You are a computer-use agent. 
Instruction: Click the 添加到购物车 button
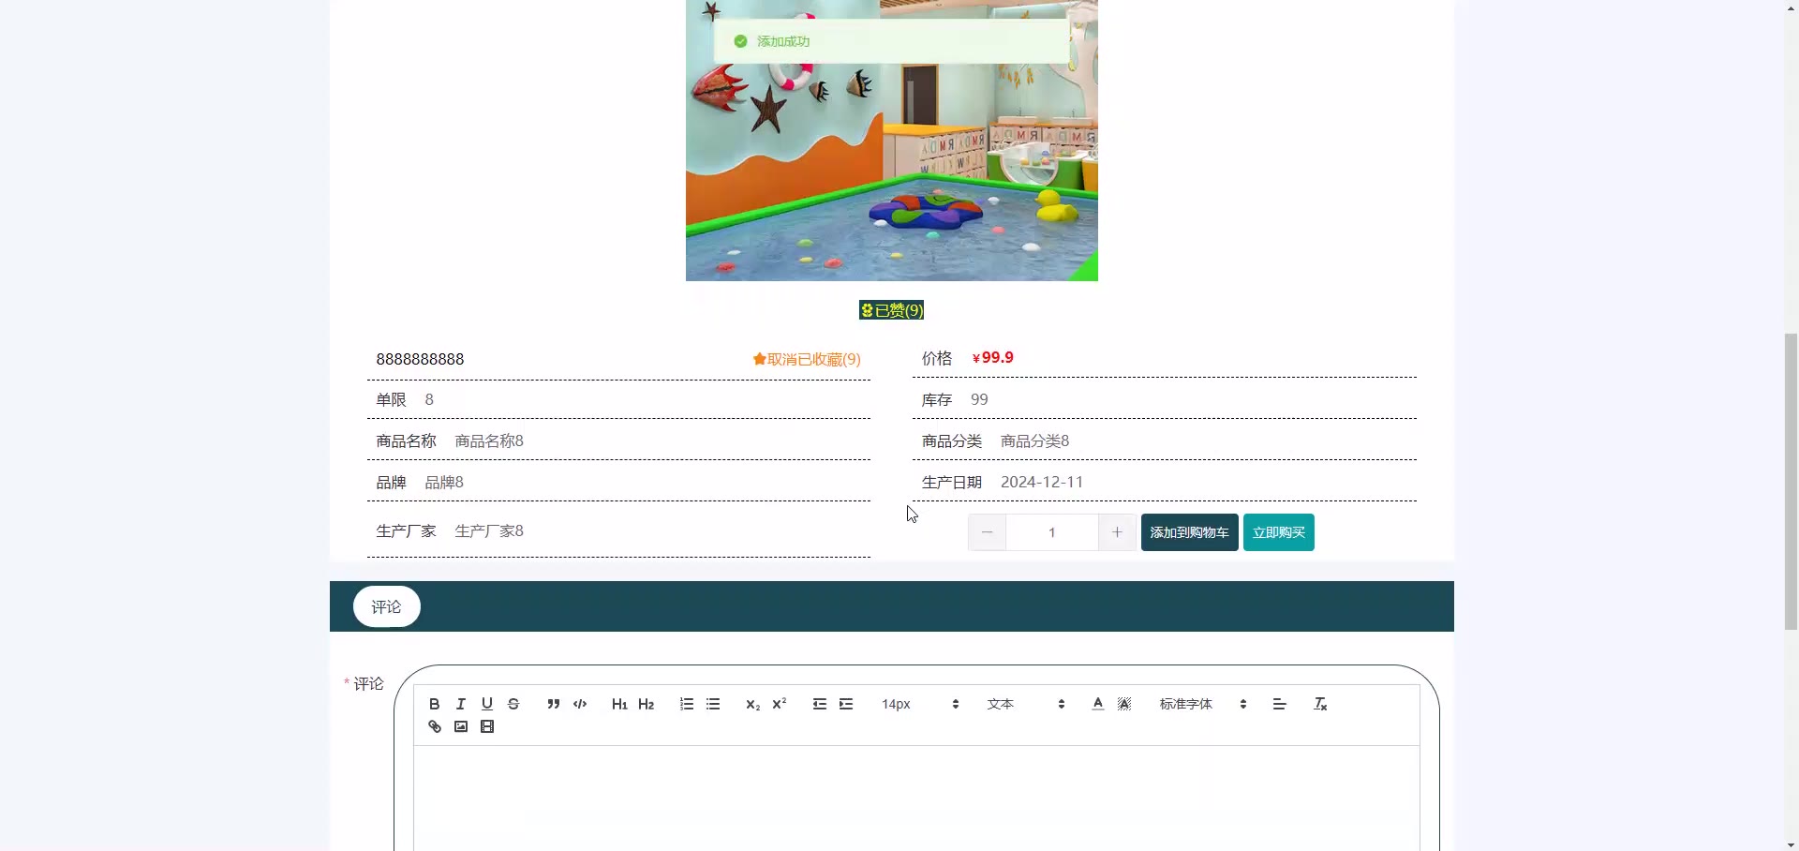1189,532
